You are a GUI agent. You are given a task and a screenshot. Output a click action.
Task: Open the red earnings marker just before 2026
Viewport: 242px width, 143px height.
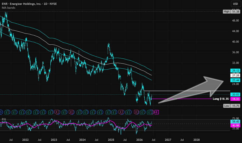[x=136, y=112]
